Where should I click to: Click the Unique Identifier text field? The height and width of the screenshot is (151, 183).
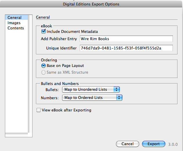pyautogui.click(x=126, y=48)
